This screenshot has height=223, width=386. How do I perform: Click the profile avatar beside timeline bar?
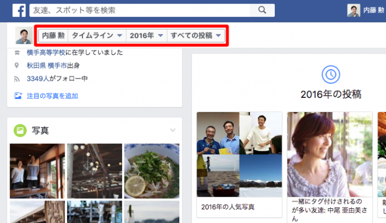[x=24, y=36]
